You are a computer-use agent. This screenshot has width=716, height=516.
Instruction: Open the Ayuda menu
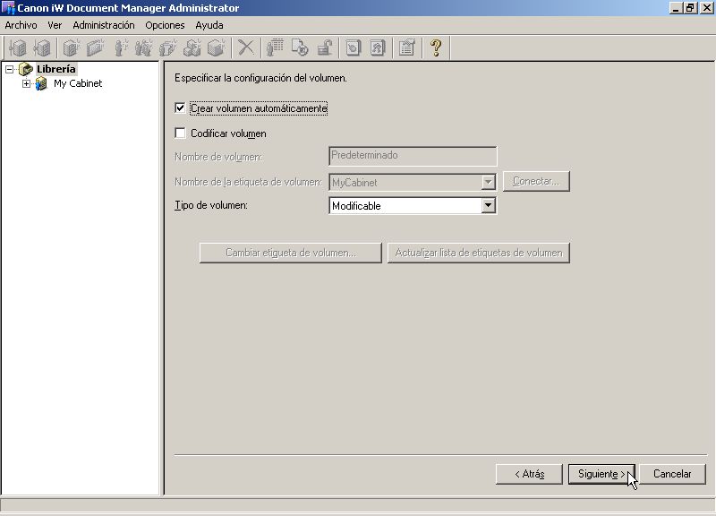click(209, 25)
